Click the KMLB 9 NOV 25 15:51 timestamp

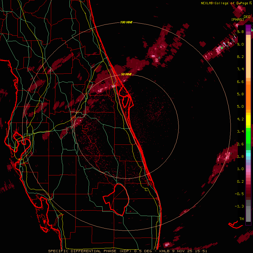click(x=183, y=251)
